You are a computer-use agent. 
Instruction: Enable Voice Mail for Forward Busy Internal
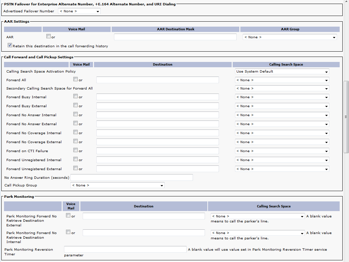point(76,97)
